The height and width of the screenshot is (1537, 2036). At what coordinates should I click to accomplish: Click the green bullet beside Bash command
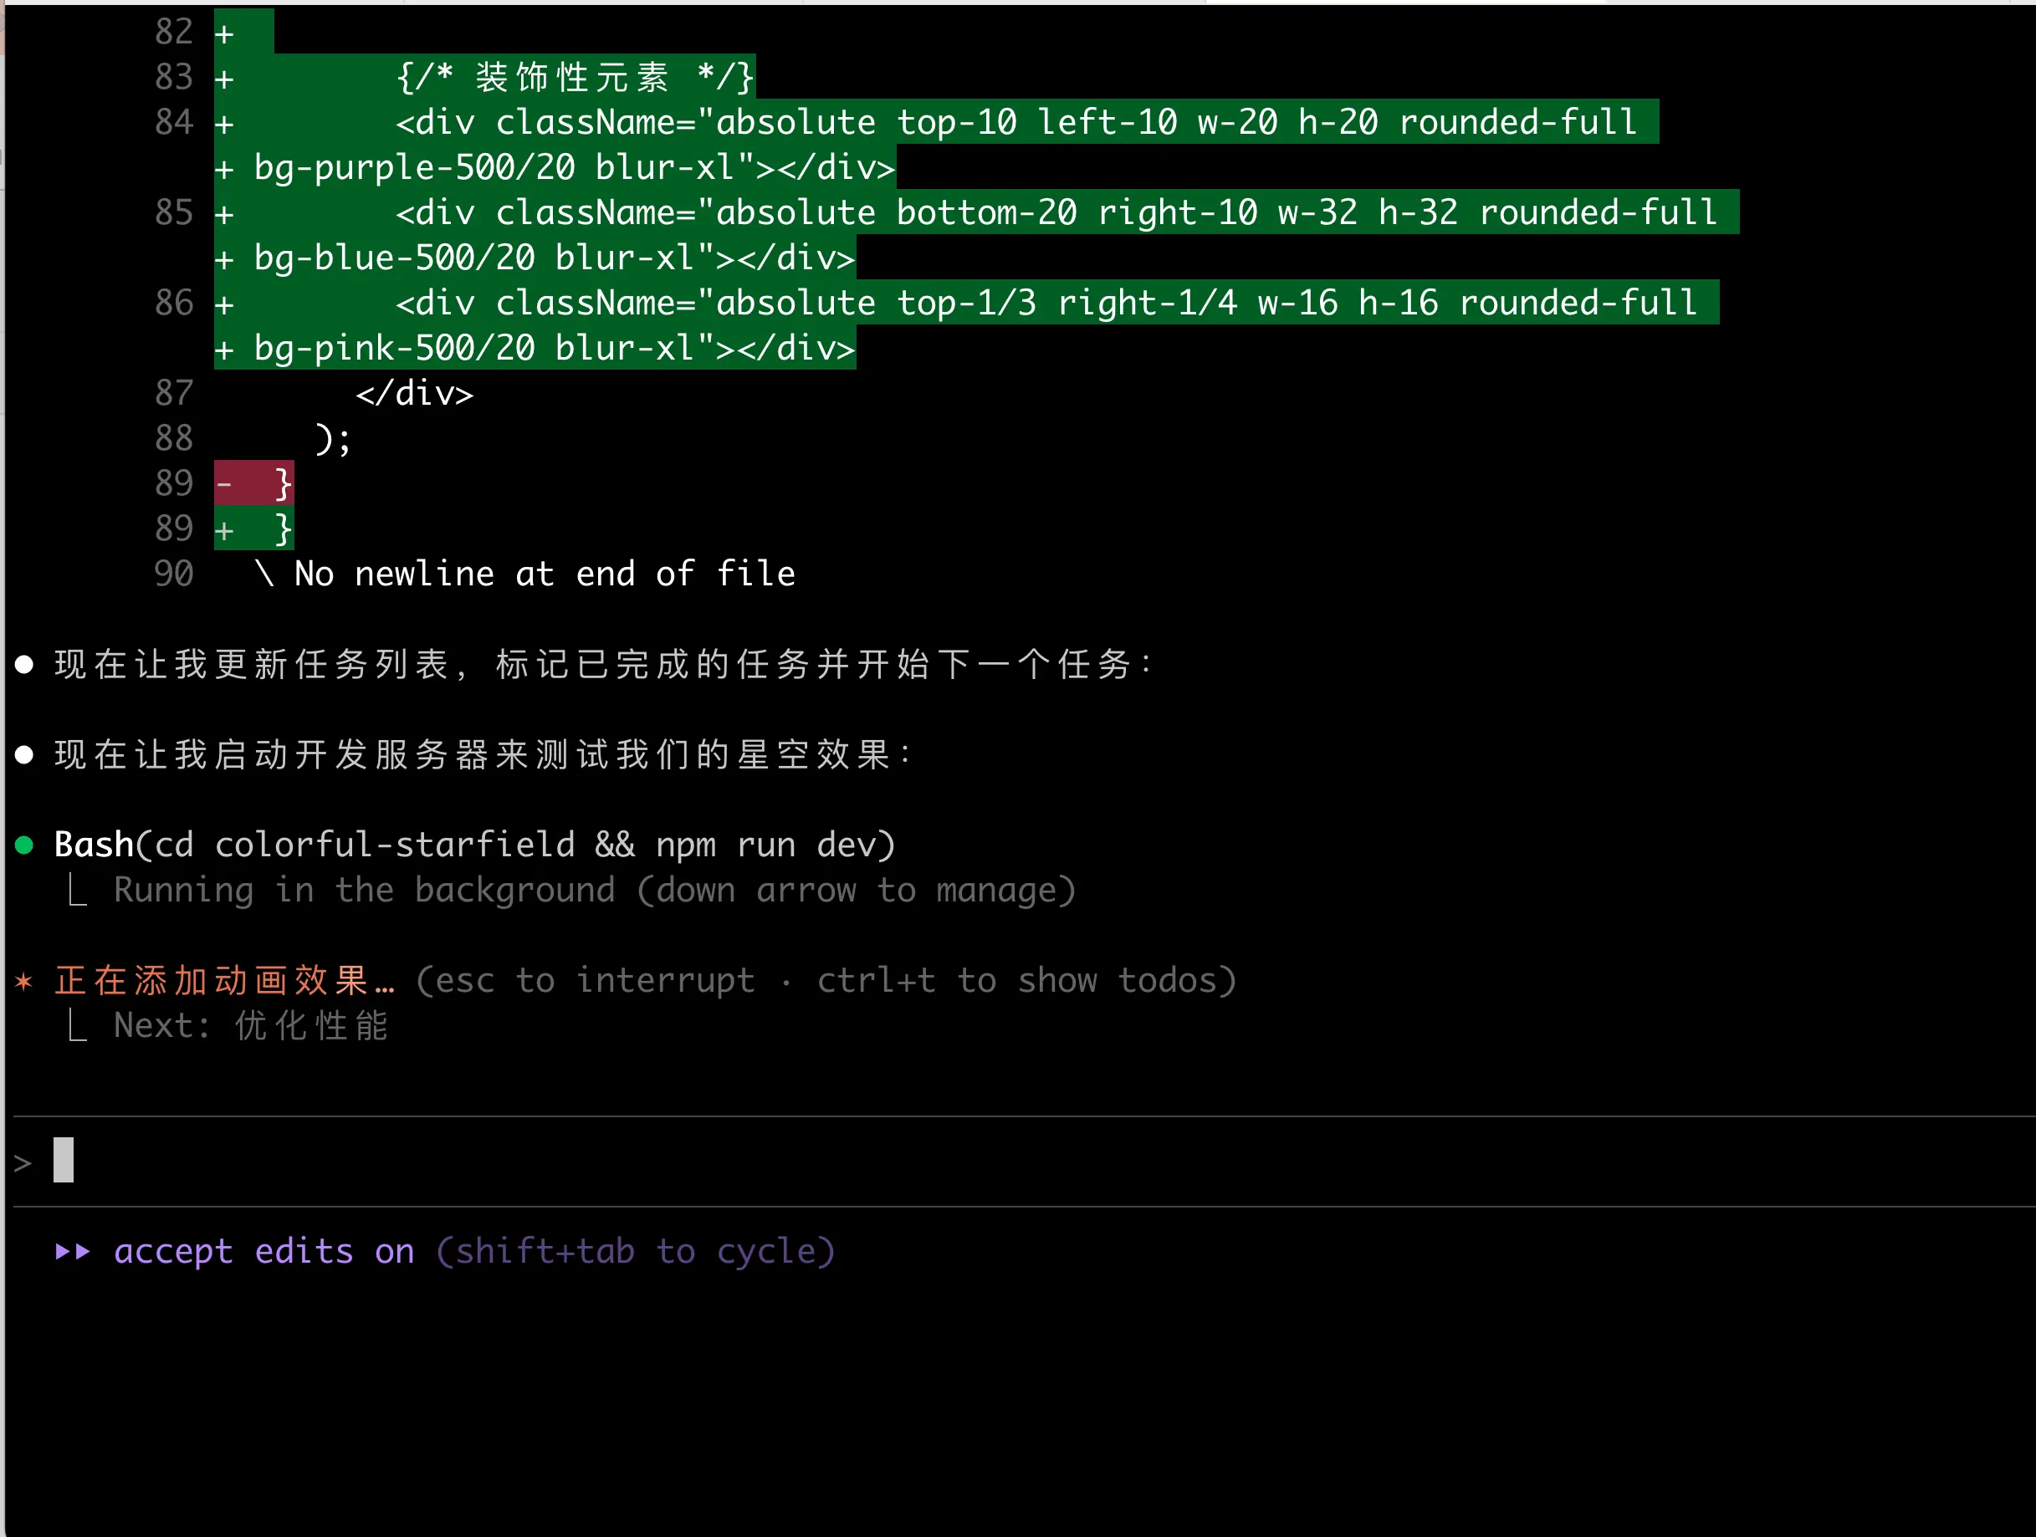coord(25,845)
